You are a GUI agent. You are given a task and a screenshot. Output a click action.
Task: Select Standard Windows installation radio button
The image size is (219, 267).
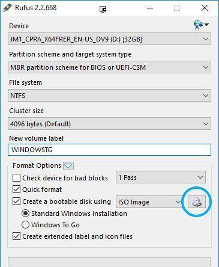25,213
